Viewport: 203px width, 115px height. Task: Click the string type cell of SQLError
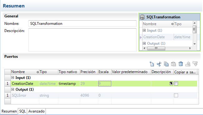tap(49, 95)
